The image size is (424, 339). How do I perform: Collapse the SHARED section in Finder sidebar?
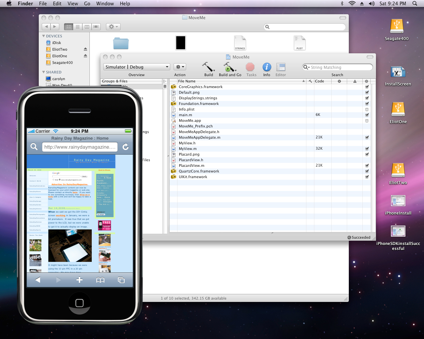coord(43,72)
